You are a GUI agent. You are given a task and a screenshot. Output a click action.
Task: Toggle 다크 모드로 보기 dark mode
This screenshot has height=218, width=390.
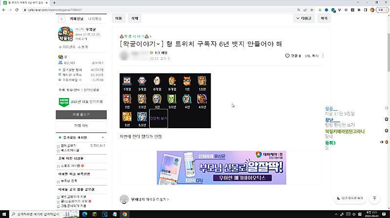tap(350, 198)
